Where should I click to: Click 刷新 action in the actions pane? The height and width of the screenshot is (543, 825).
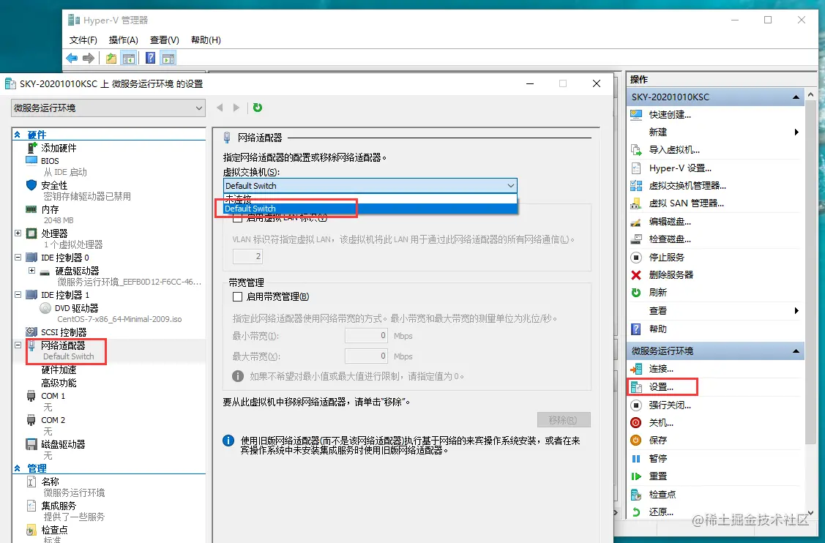click(x=657, y=293)
